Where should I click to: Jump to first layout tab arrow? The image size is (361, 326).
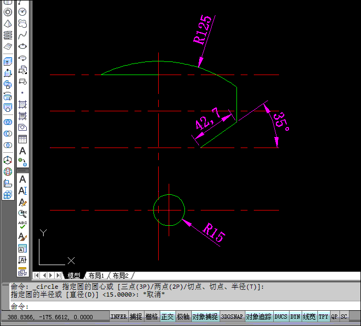(37, 275)
